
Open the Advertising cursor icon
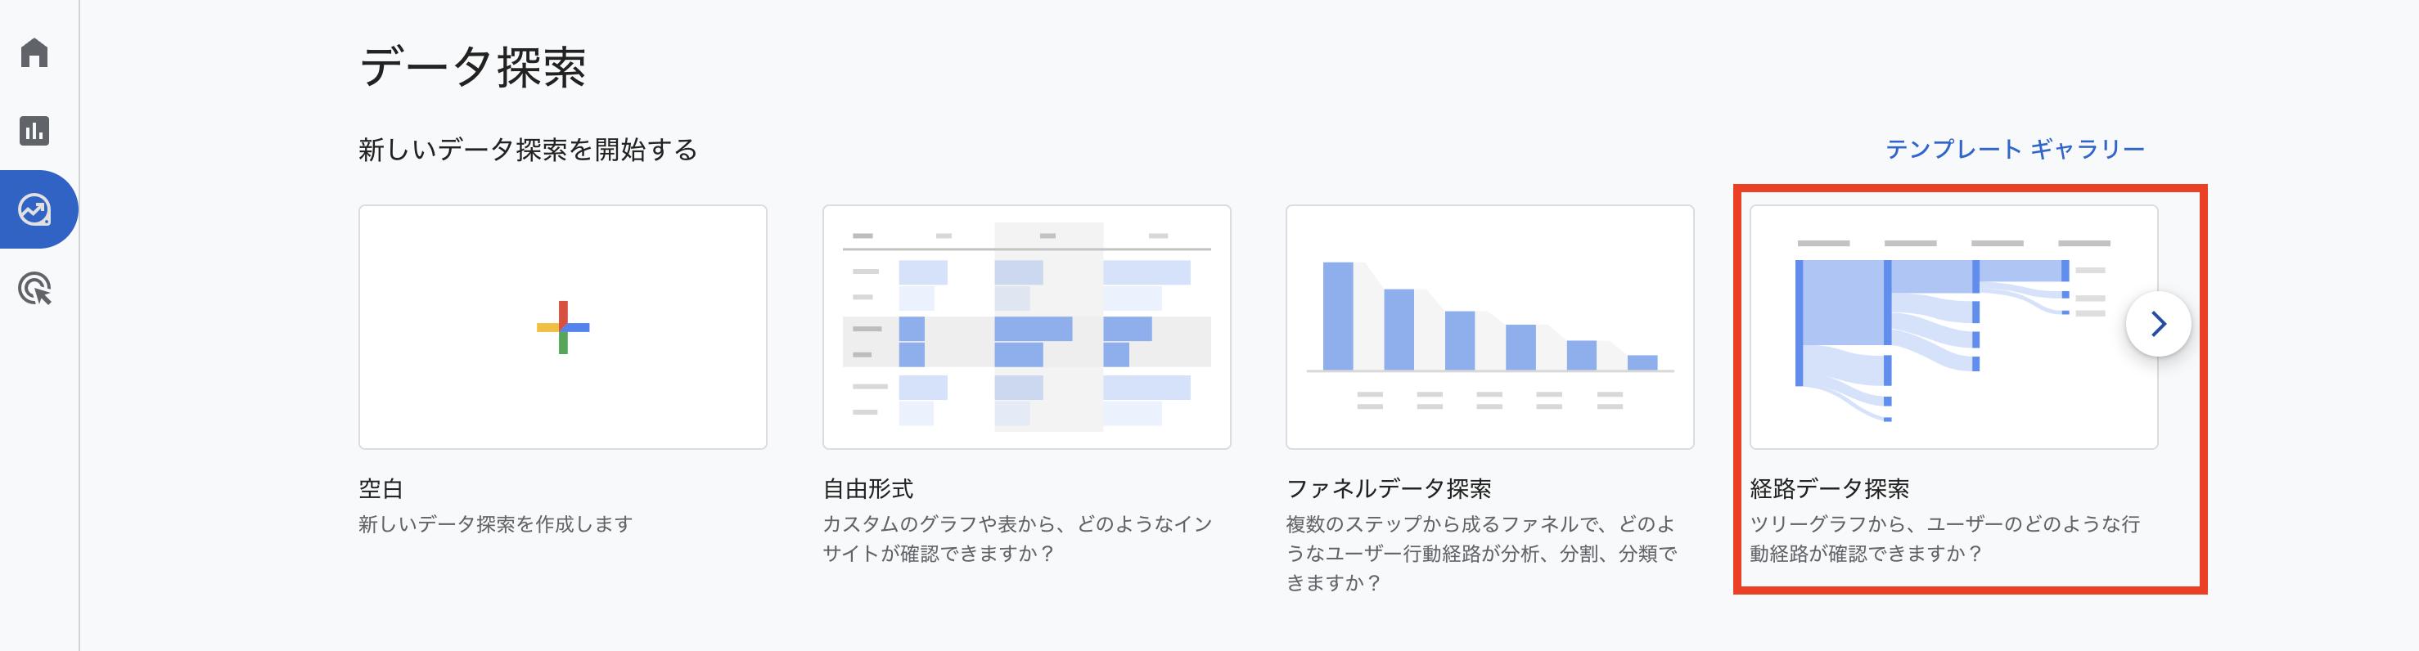click(x=34, y=288)
